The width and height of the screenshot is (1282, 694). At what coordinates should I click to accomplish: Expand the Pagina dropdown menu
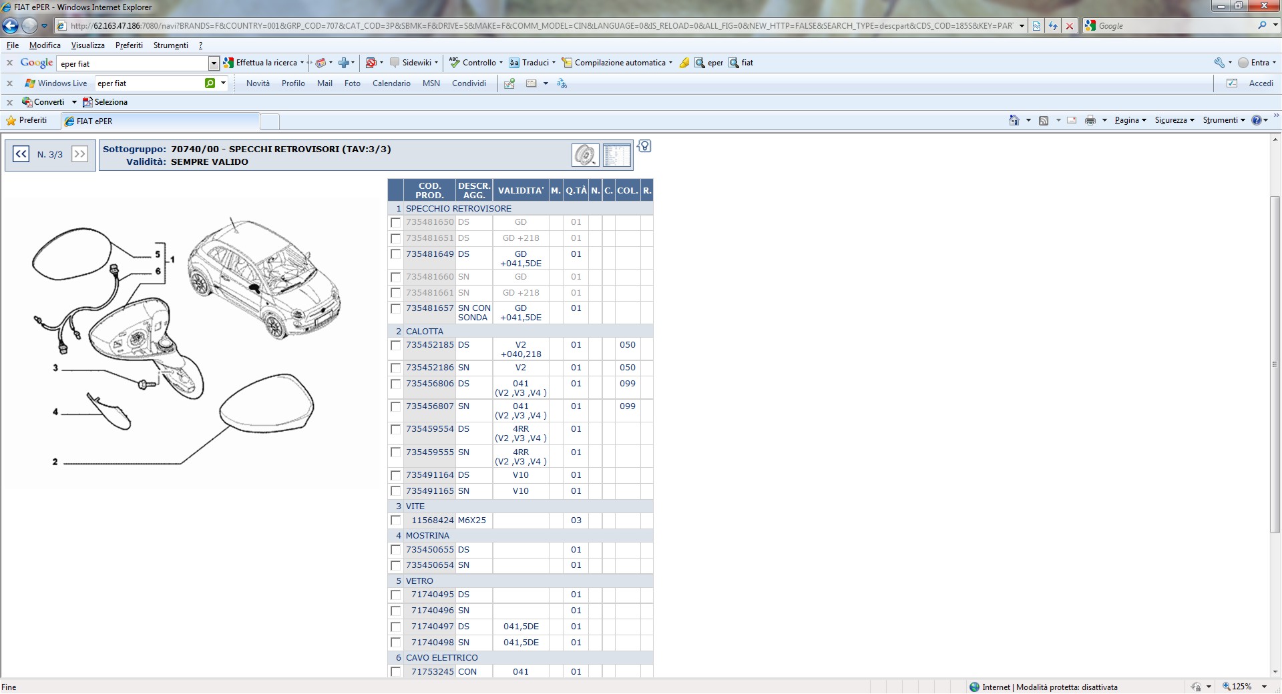click(x=1130, y=120)
